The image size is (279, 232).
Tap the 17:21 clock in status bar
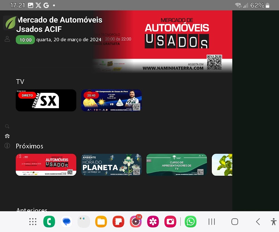click(x=17, y=5)
